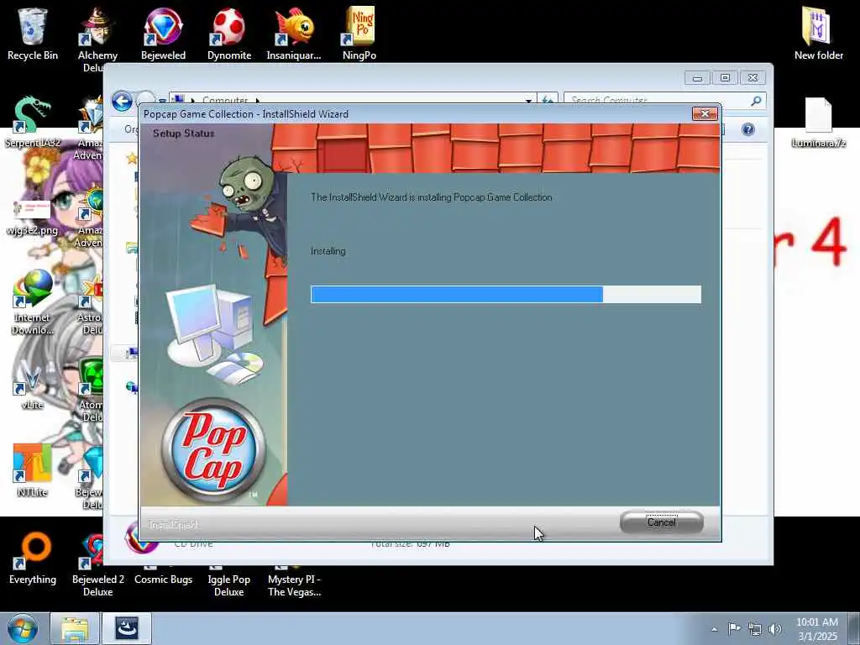860x645 pixels.
Task: Click the Explorer search magnifier icon
Action: (757, 101)
